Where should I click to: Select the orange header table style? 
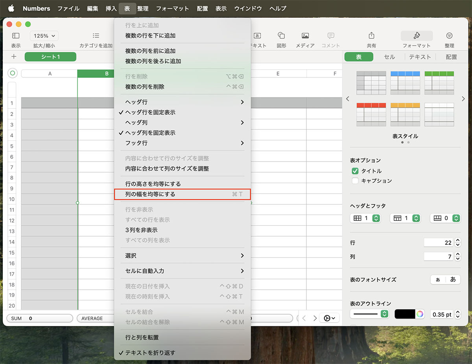[405, 115]
